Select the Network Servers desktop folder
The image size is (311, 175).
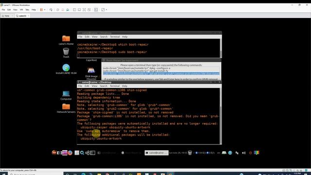(x=66, y=108)
